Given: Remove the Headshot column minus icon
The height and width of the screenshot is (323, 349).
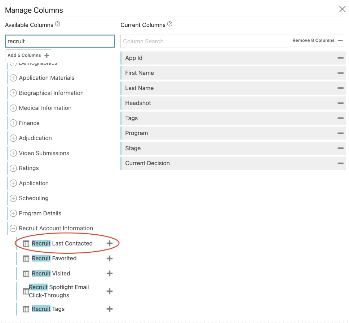Looking at the screenshot, I should [x=340, y=103].
